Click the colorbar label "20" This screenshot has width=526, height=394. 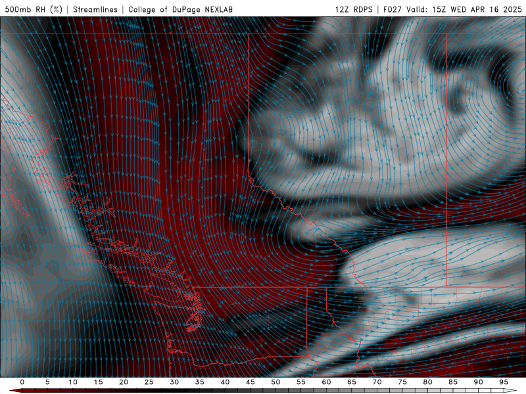click(124, 382)
